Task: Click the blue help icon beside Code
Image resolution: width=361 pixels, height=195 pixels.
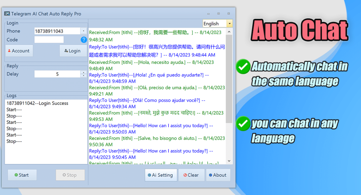Action: [84, 40]
